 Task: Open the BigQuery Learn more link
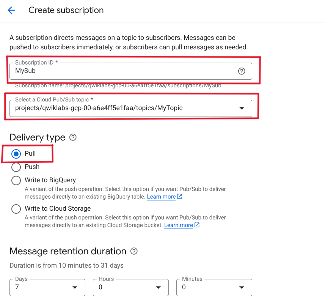pos(161,196)
